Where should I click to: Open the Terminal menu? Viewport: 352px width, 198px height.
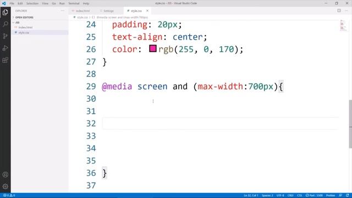click(74, 3)
